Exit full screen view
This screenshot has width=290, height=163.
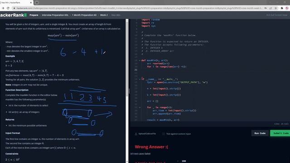click(277, 15)
